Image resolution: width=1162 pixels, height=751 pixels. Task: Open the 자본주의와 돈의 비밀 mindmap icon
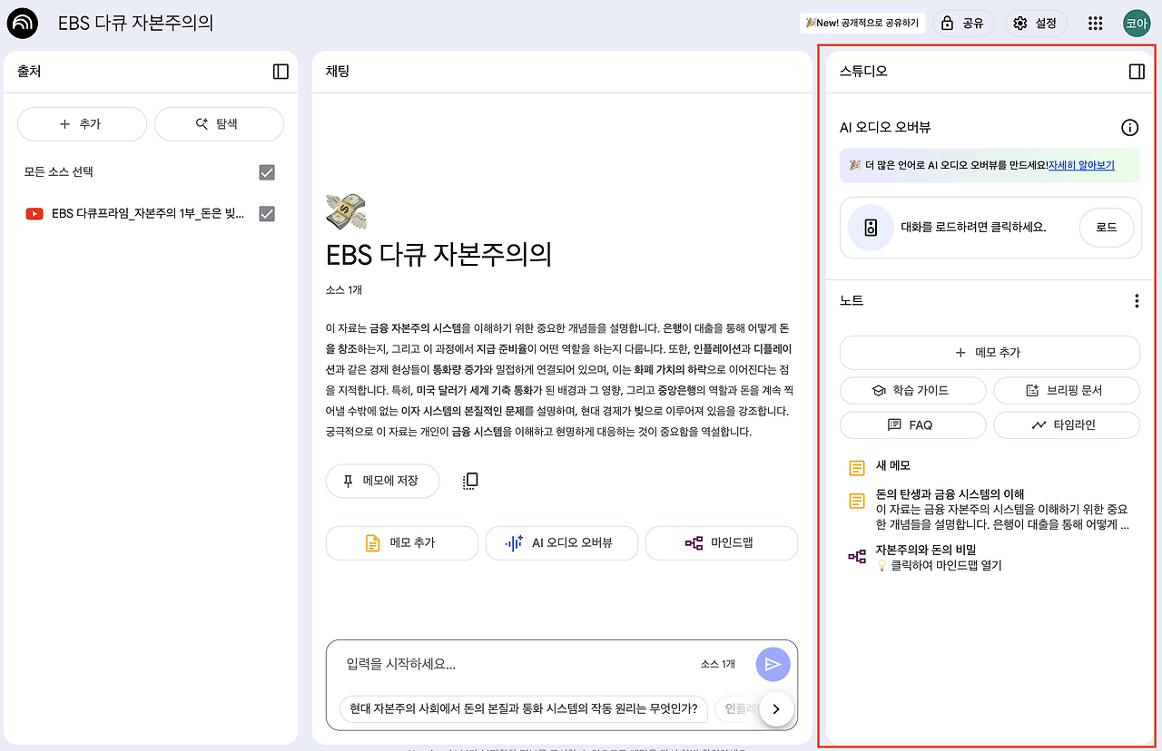point(856,556)
